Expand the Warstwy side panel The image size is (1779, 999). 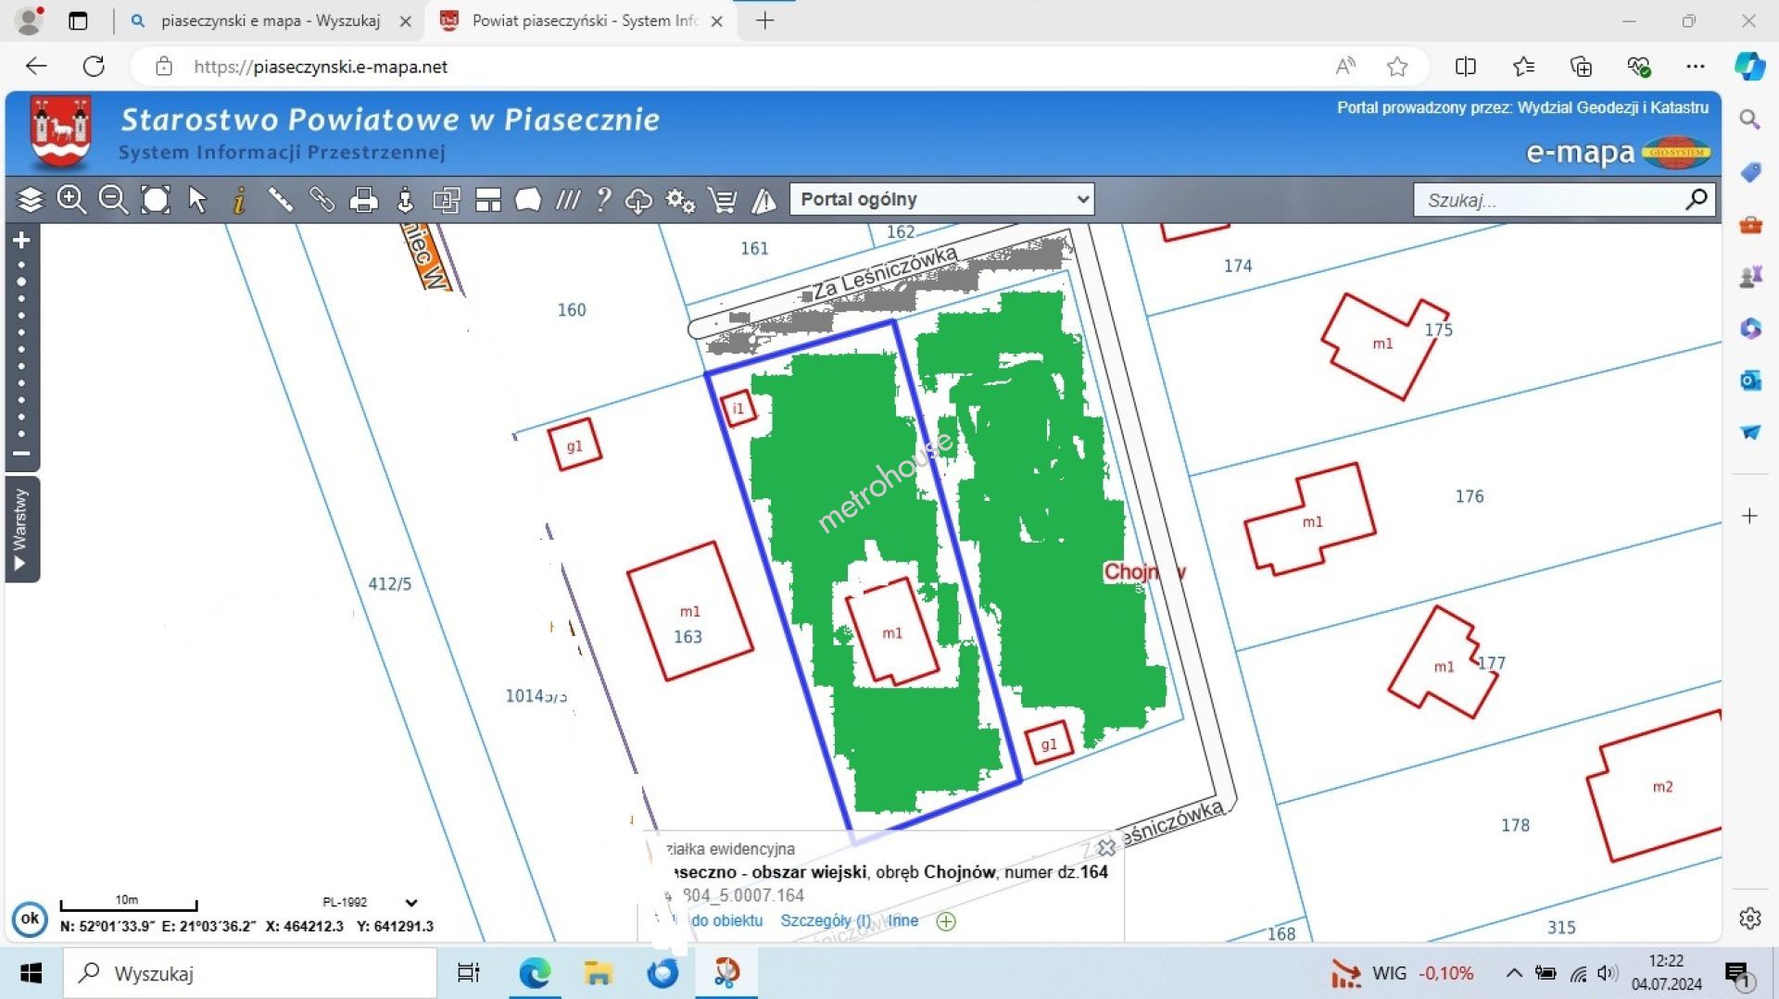click(x=21, y=530)
